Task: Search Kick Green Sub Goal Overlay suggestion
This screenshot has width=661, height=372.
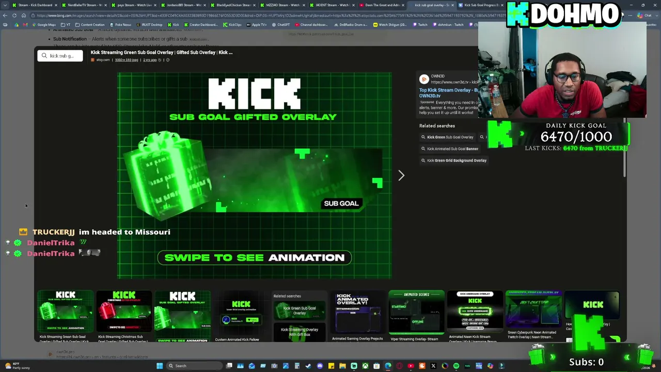Action: click(447, 137)
